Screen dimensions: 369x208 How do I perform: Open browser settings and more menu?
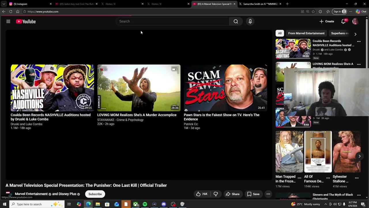(351, 12)
